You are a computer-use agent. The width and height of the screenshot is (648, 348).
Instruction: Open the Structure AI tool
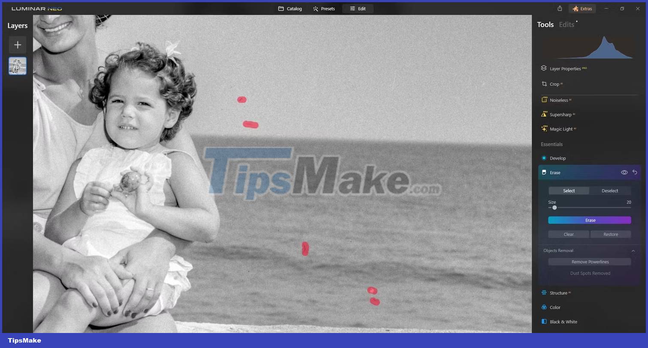pos(559,293)
